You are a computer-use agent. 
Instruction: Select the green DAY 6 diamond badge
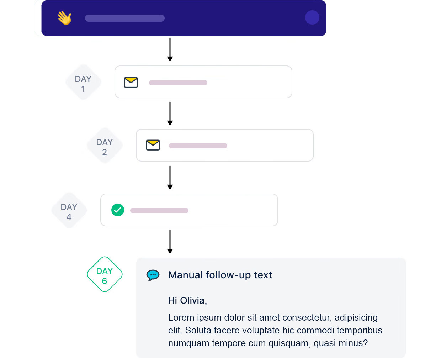click(105, 274)
